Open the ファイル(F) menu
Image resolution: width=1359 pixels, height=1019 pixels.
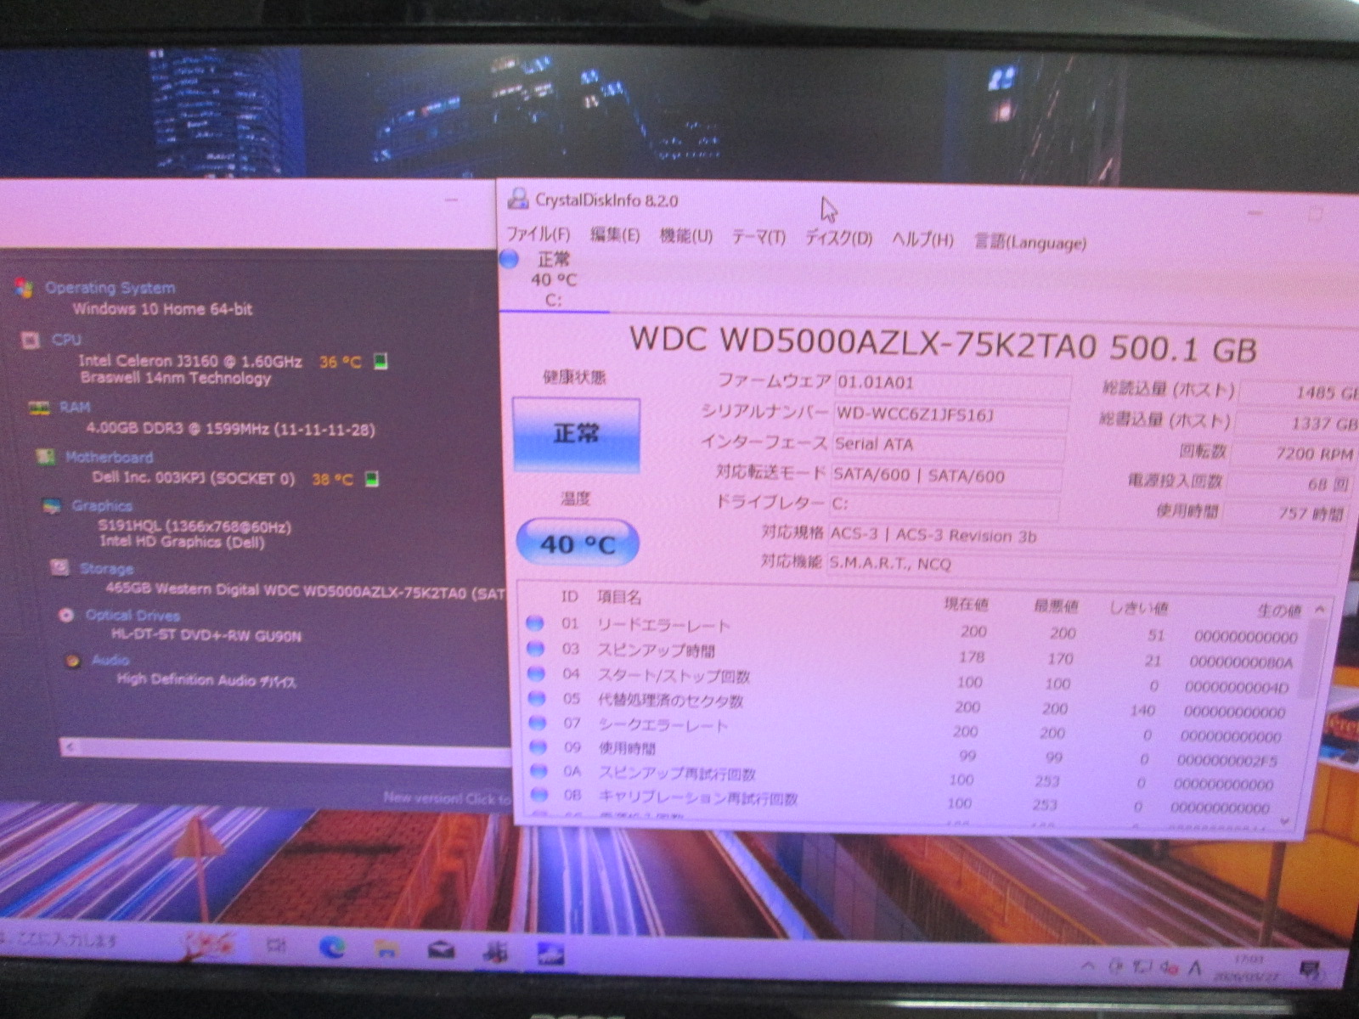[x=538, y=234]
